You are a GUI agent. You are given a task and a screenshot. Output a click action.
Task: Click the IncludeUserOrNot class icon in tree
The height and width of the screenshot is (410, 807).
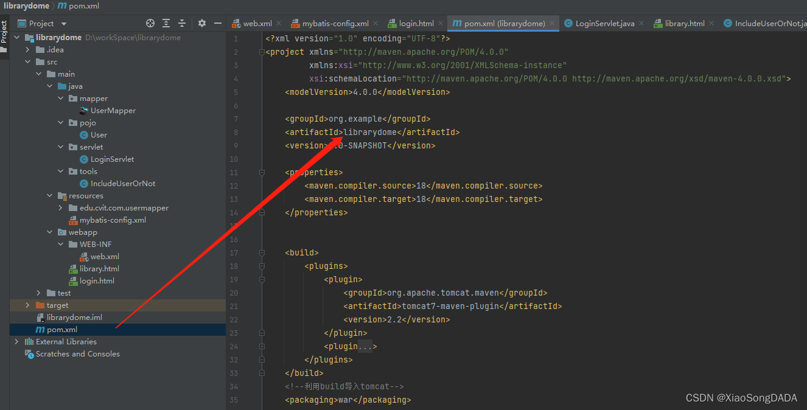(x=84, y=184)
